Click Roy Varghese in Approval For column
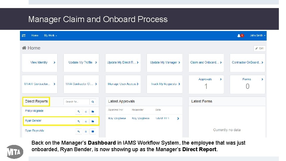 [x=117, y=118]
